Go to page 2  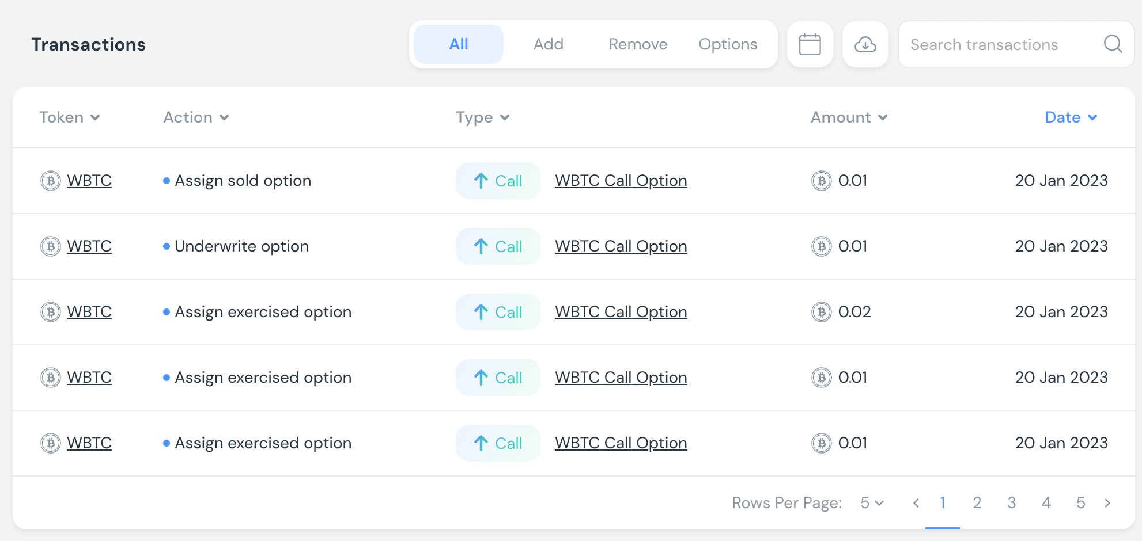(x=977, y=503)
